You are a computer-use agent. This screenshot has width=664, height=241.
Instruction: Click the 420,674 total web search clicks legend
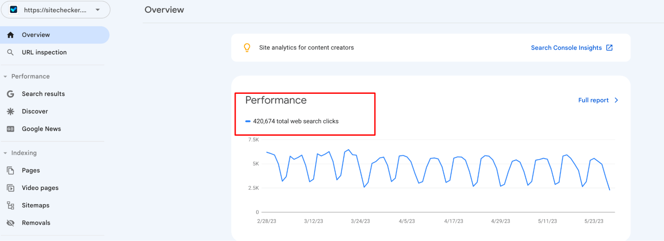[x=292, y=121]
